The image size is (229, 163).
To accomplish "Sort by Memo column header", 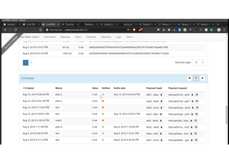I will click(59, 88).
